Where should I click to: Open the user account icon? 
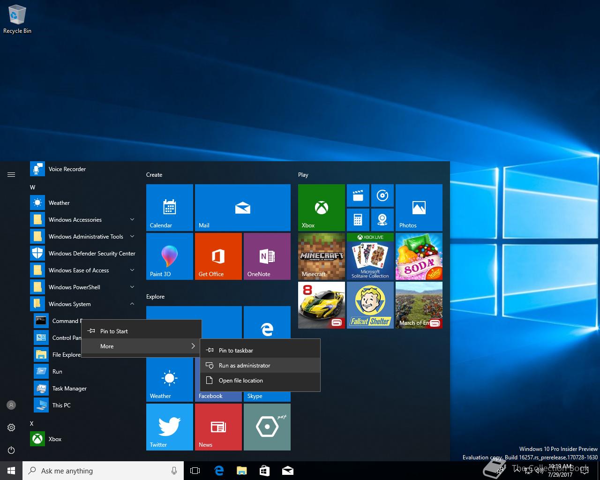click(11, 405)
